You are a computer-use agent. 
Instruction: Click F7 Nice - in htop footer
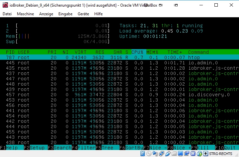pyautogui.click(x=155, y=148)
